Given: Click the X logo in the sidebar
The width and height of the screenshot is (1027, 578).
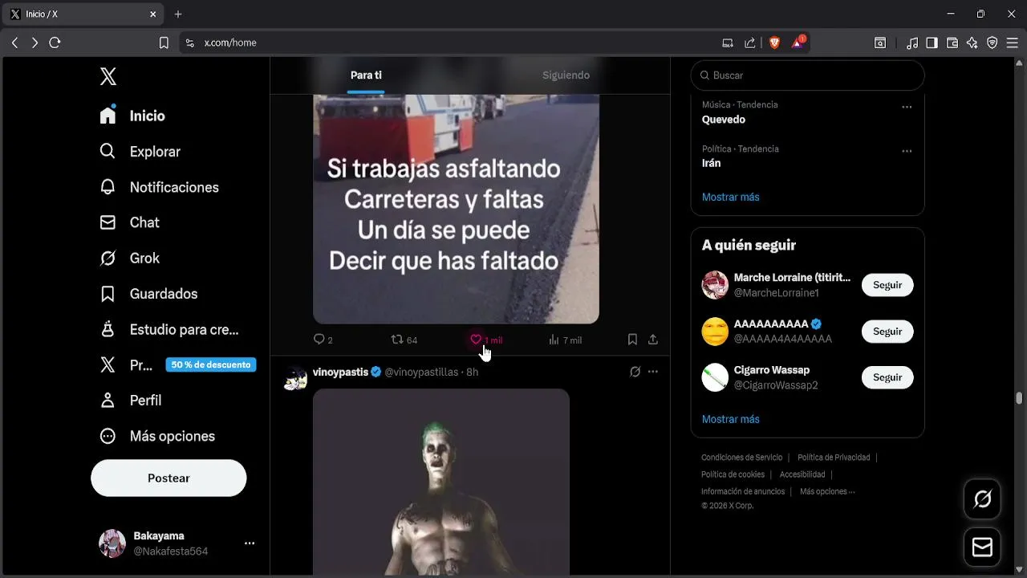Looking at the screenshot, I should pyautogui.click(x=108, y=76).
